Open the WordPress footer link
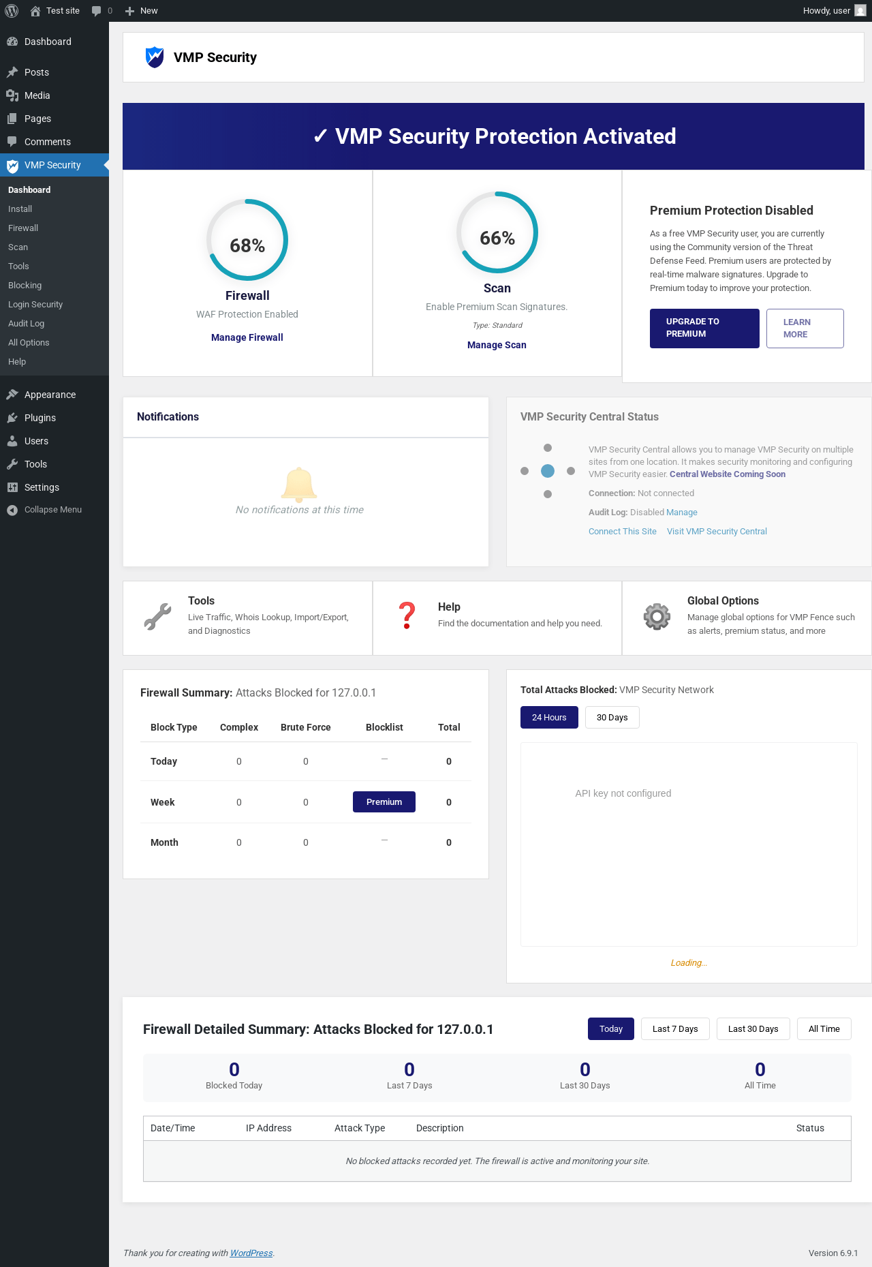Viewport: 872px width, 1267px height. point(251,1253)
